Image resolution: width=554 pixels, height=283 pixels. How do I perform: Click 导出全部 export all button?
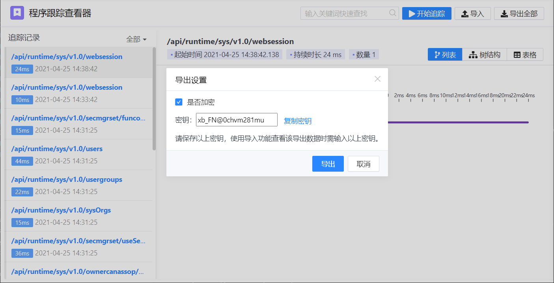click(x=519, y=13)
